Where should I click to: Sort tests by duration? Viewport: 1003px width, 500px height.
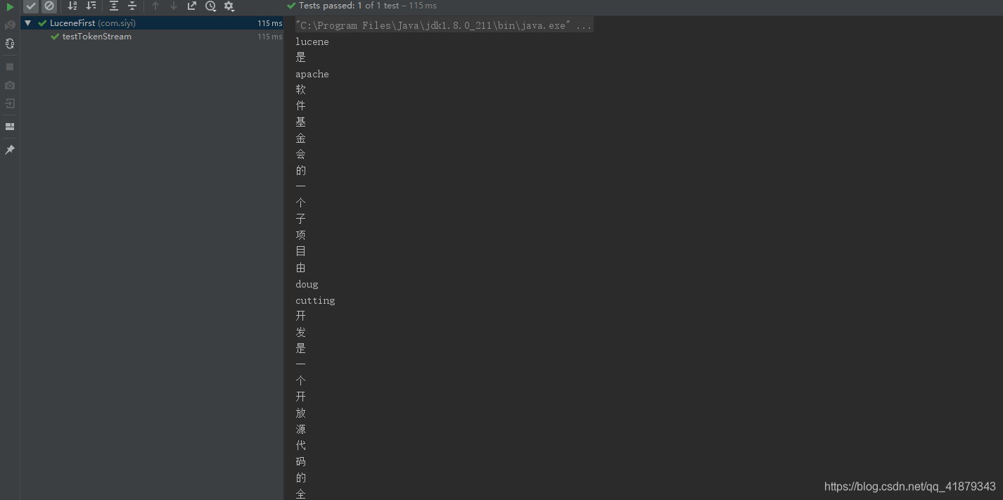click(91, 6)
